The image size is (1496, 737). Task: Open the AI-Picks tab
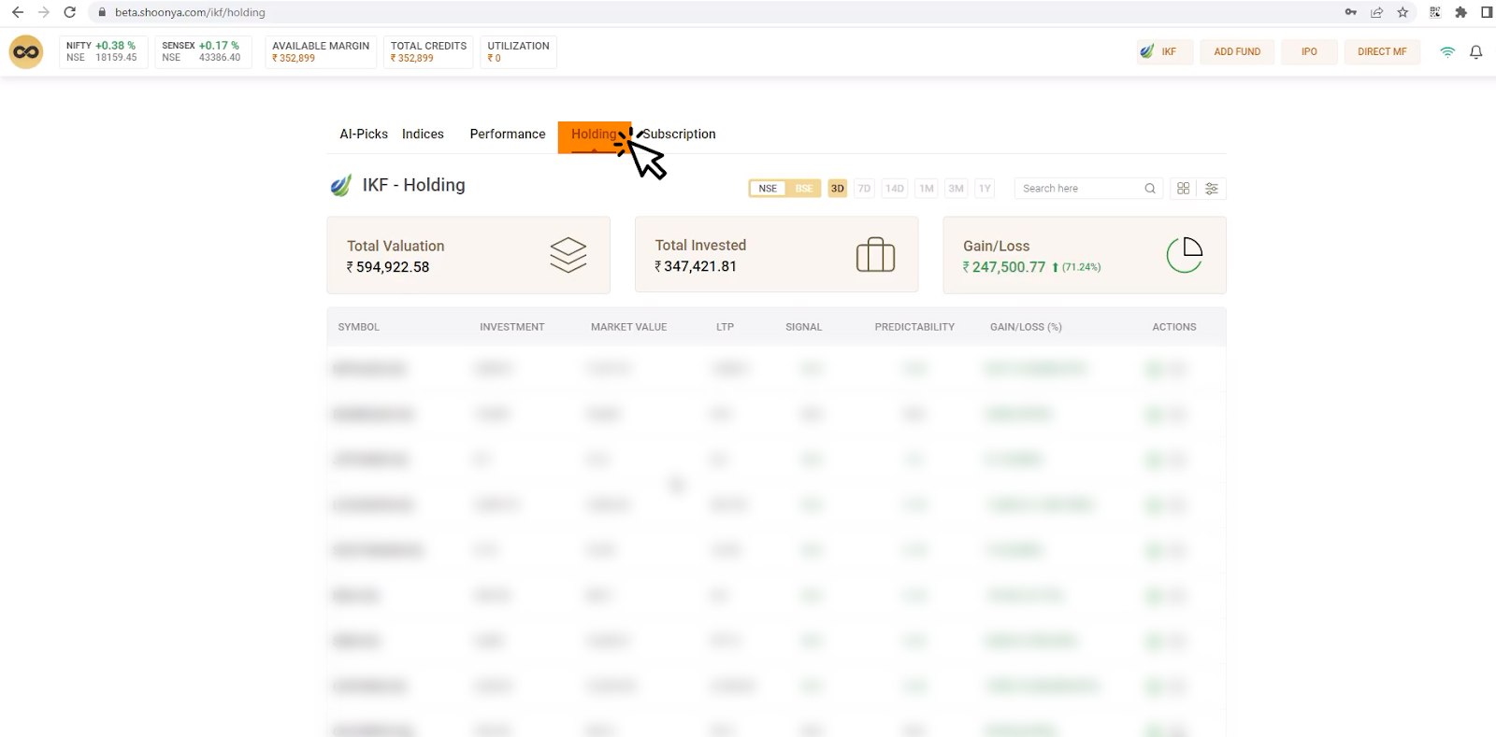364,135
